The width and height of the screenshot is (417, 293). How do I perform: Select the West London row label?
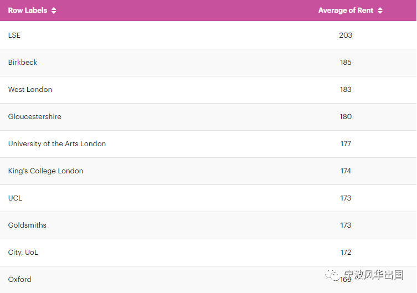[x=30, y=89]
